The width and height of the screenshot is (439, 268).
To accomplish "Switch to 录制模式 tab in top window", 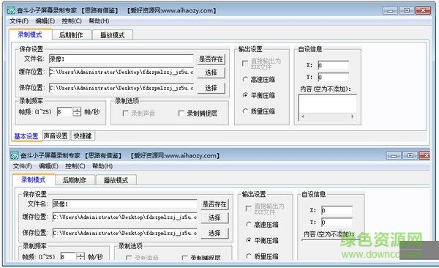I will (30, 34).
